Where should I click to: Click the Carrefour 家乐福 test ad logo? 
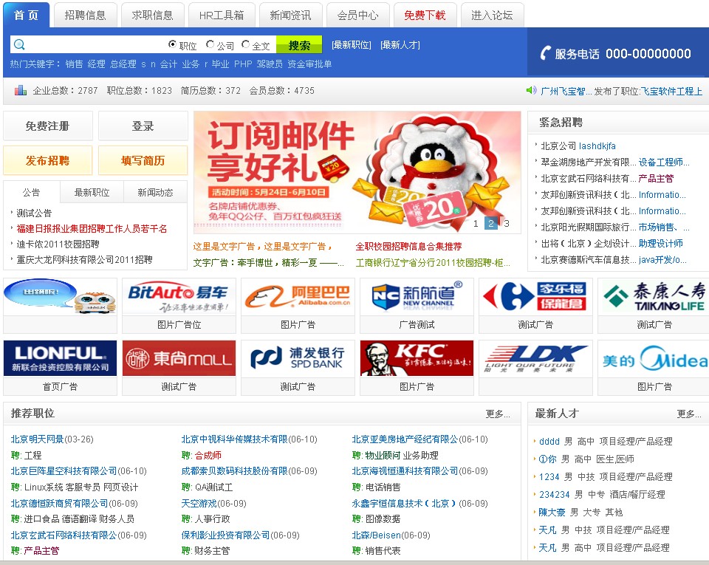(x=535, y=295)
